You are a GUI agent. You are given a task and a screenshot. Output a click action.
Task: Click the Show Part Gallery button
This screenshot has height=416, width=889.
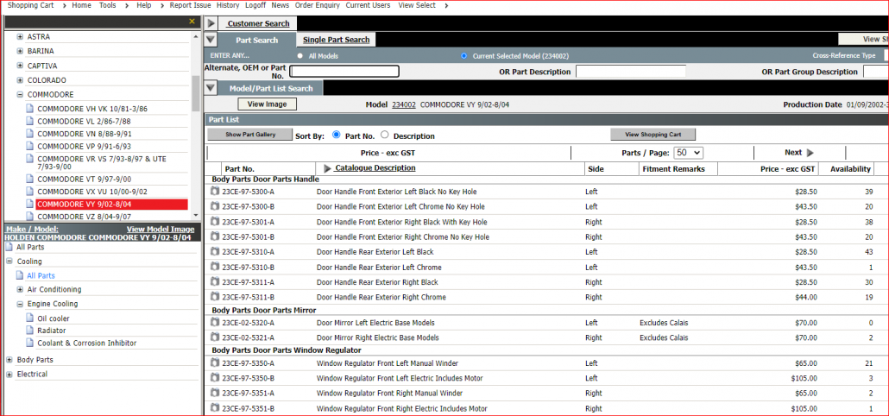pyautogui.click(x=250, y=135)
